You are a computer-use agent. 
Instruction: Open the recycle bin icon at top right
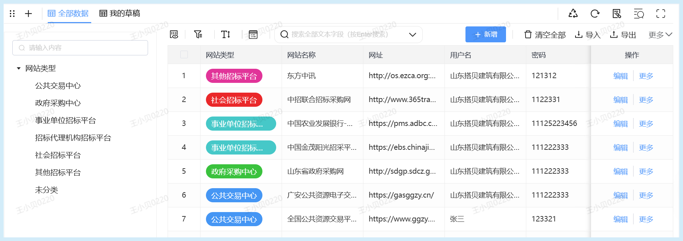[573, 14]
